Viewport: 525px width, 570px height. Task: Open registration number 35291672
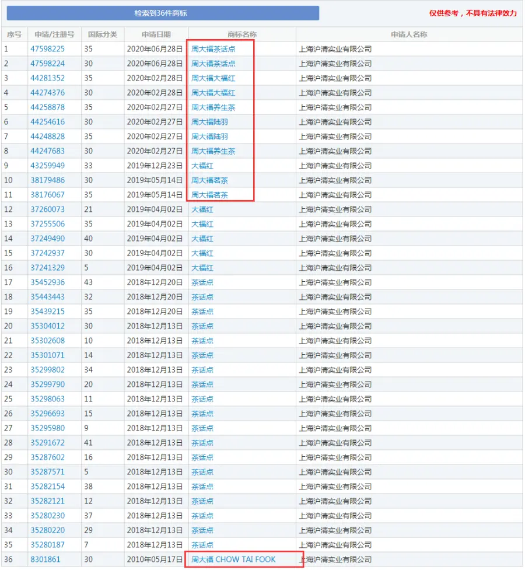click(48, 443)
